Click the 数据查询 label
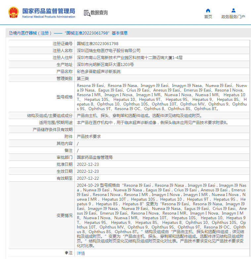This screenshot has width=251, height=259. 99,13
